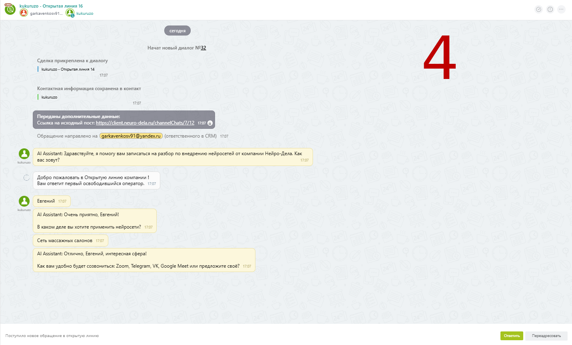Click kukuruzo avatar beside the Евгений message
The width and height of the screenshot is (572, 345).
pos(24,201)
